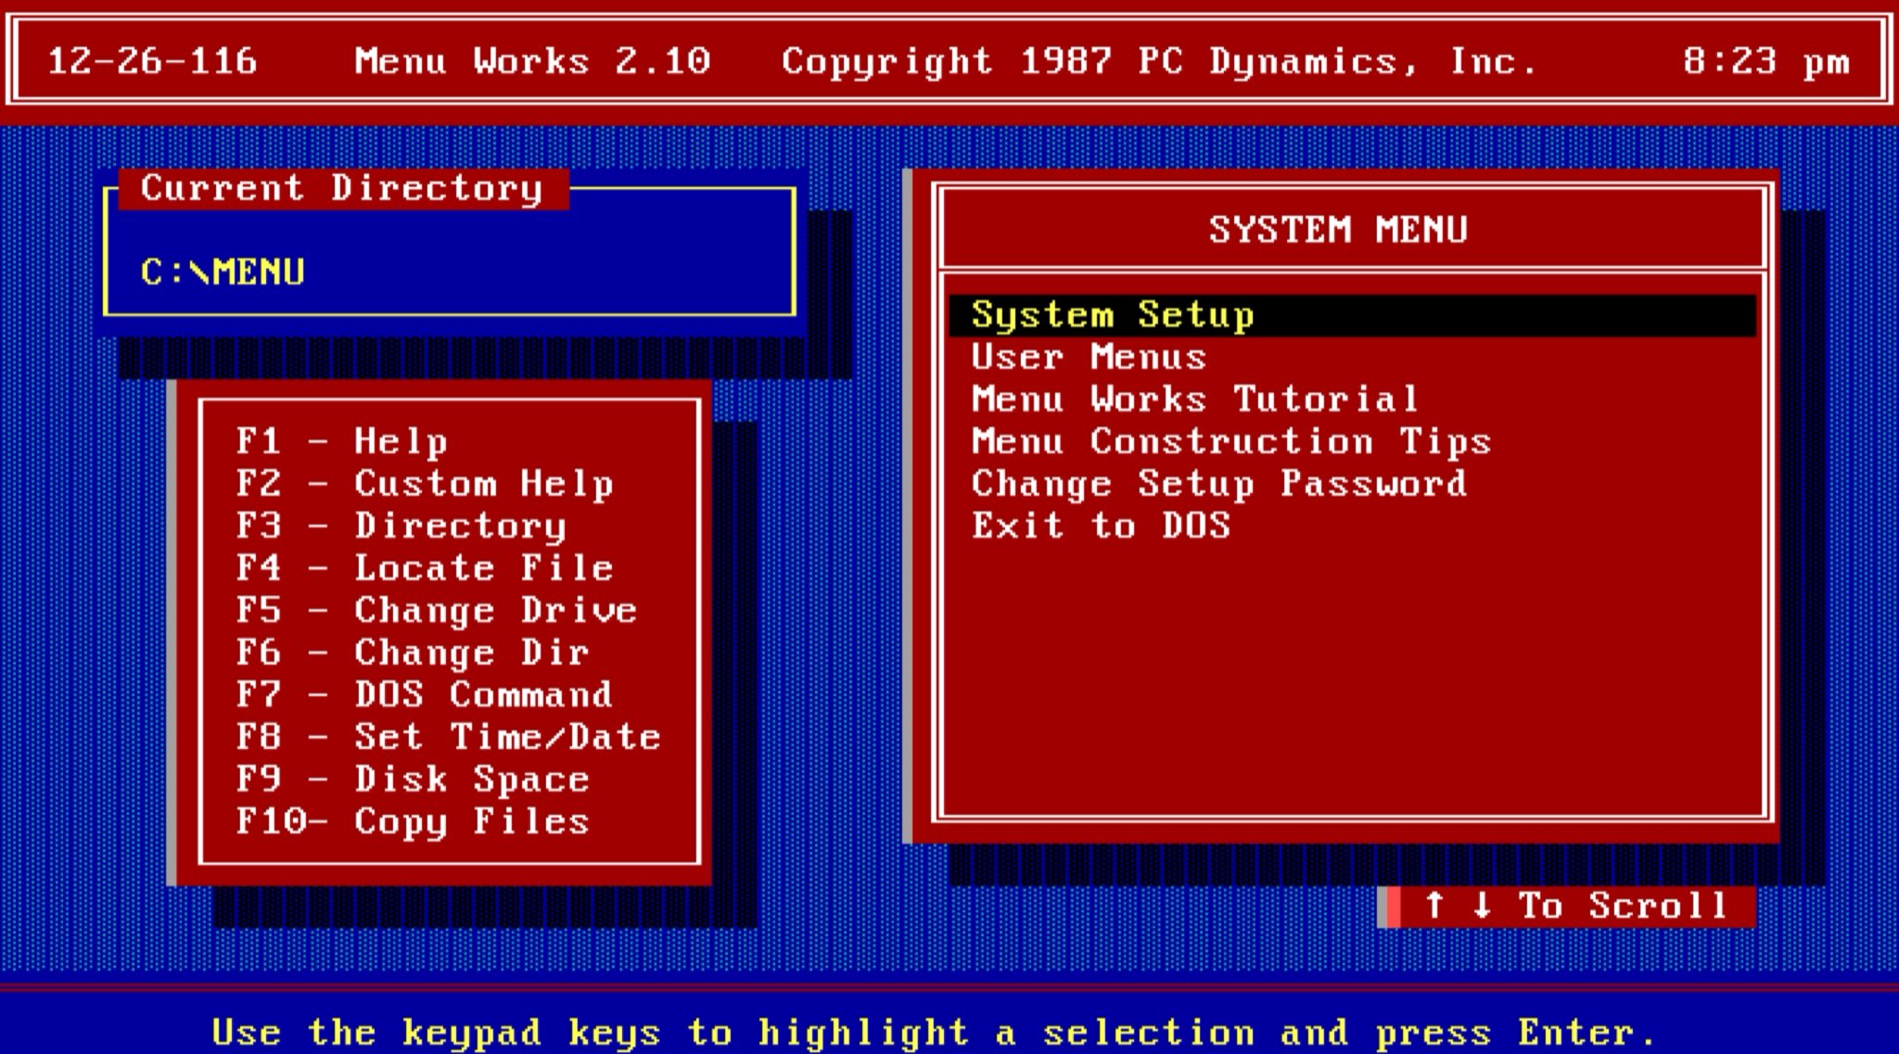Click the Copyright 1987 PC Dynamics, Inc. text
The width and height of the screenshot is (1899, 1054).
1160,62
